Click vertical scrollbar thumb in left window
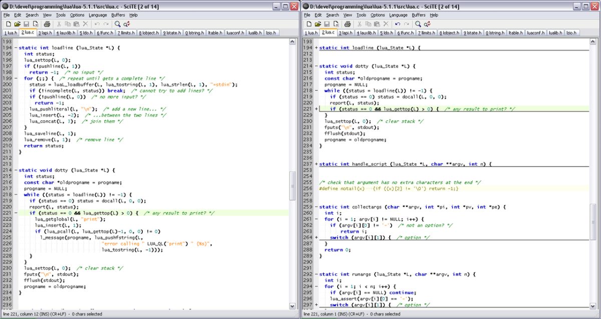601x319 pixels. (293, 187)
